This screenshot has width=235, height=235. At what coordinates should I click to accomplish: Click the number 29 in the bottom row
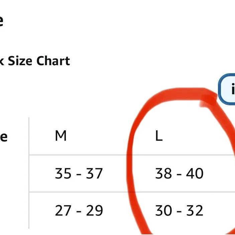point(95,211)
